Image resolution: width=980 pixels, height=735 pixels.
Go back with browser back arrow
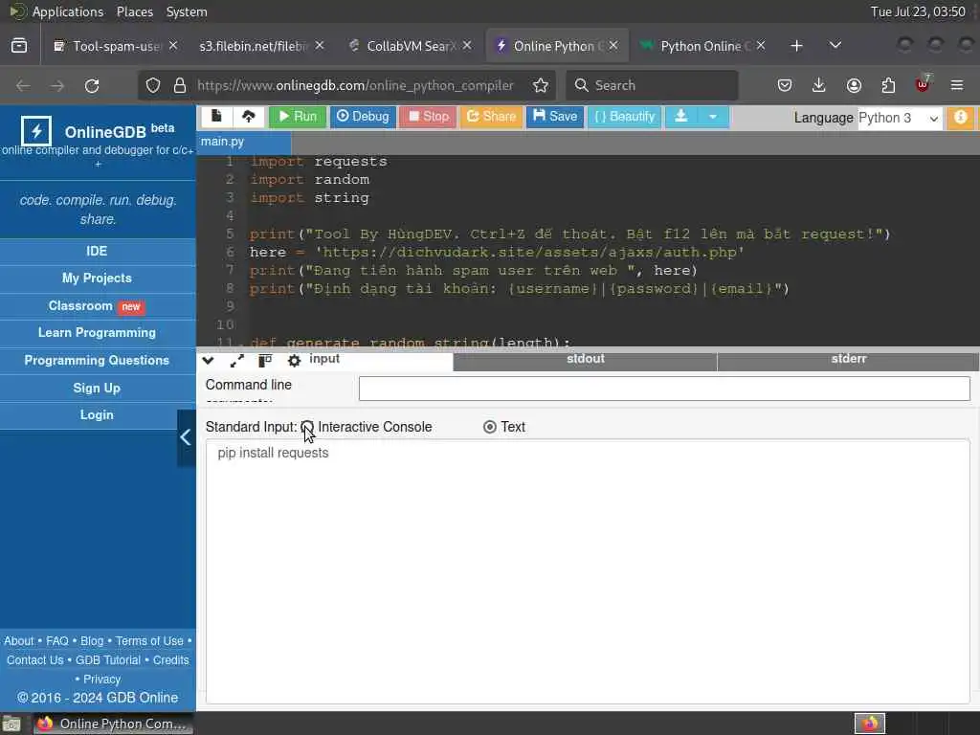pyautogui.click(x=23, y=85)
